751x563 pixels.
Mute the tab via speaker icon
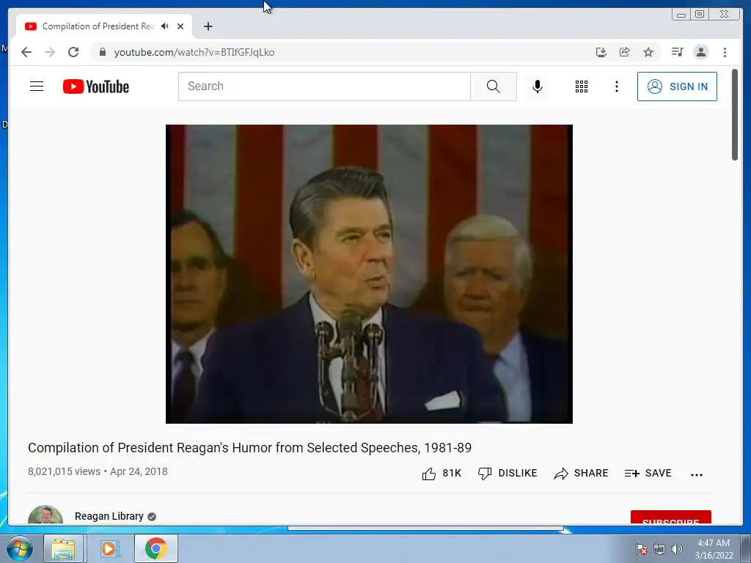click(165, 26)
